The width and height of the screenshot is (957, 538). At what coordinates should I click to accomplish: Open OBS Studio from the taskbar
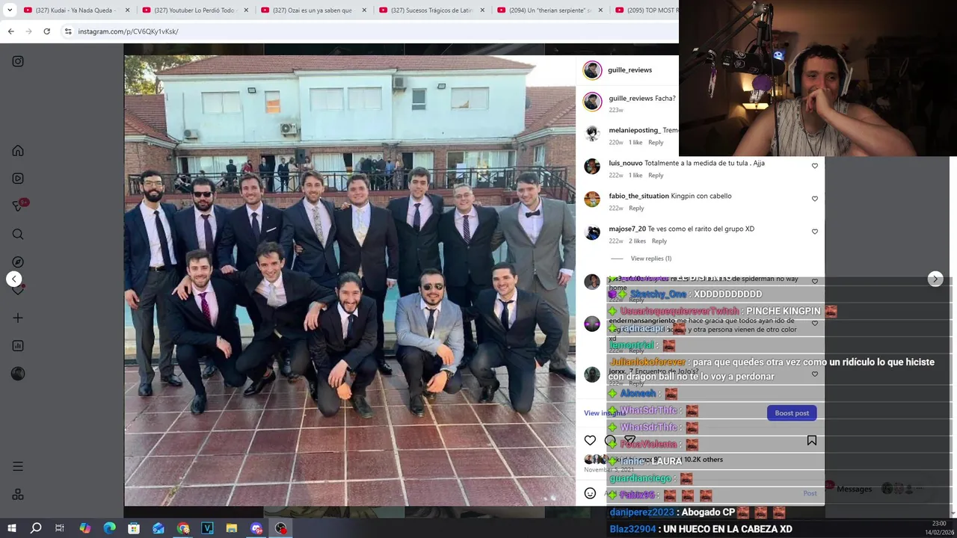pyautogui.click(x=280, y=528)
